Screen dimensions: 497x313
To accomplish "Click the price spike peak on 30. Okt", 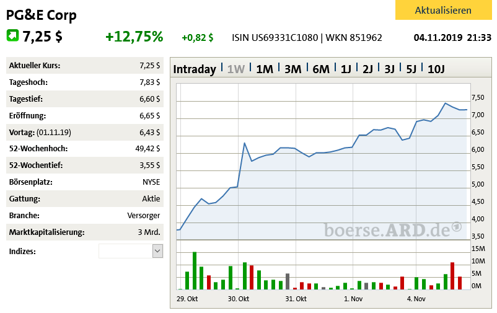I will (244, 143).
